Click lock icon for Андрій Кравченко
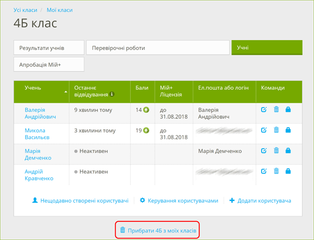 point(288,171)
